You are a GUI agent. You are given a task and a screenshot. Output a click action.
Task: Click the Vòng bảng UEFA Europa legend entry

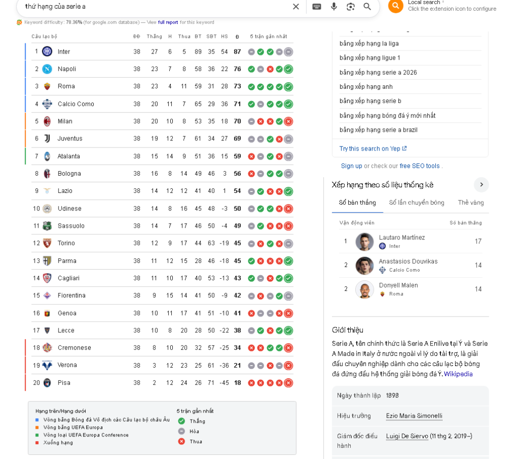73,427
